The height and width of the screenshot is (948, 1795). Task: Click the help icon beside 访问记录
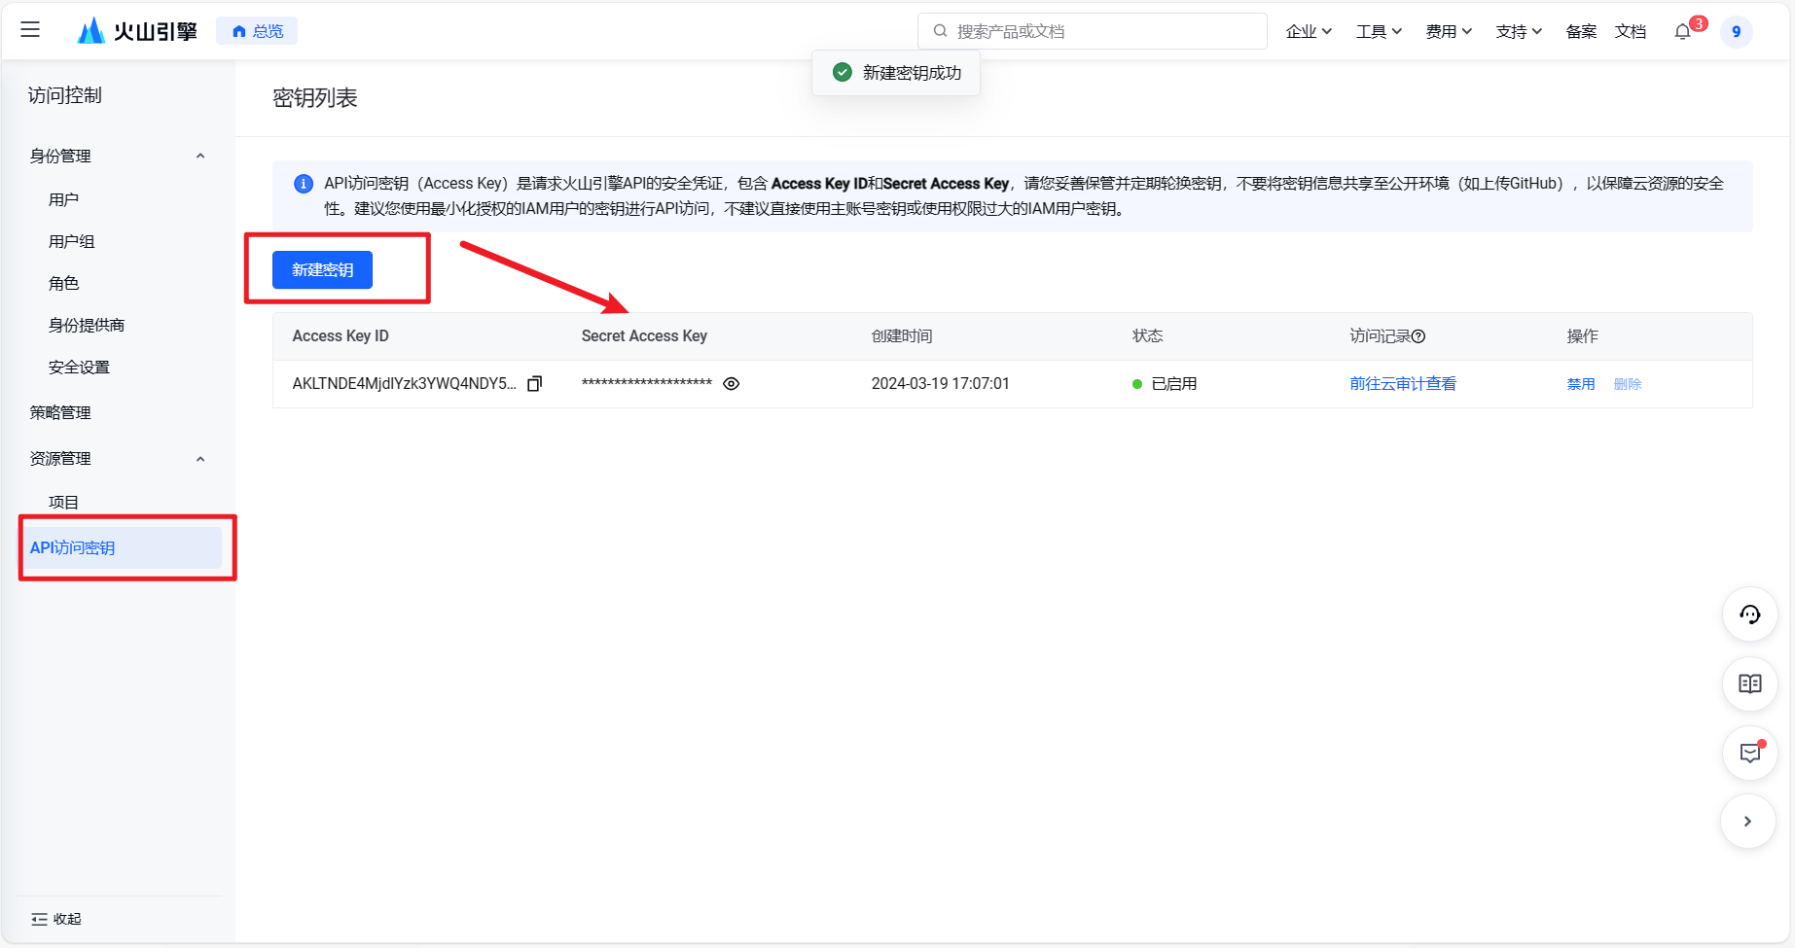(x=1418, y=336)
